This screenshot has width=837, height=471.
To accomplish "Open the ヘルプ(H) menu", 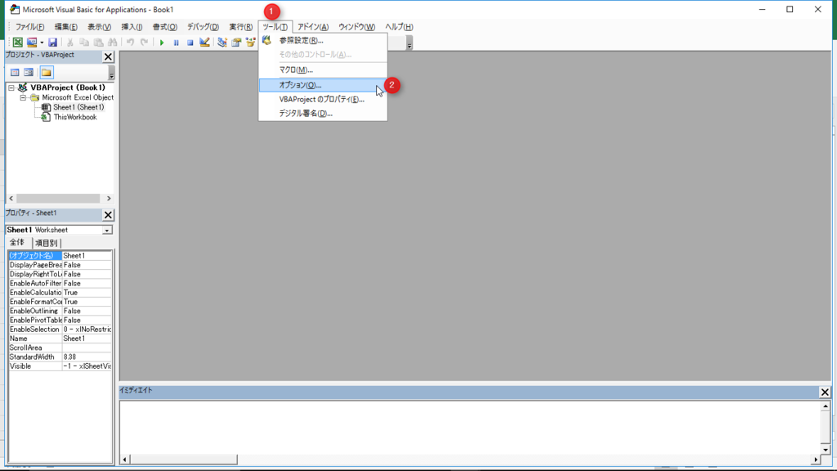I will [399, 27].
